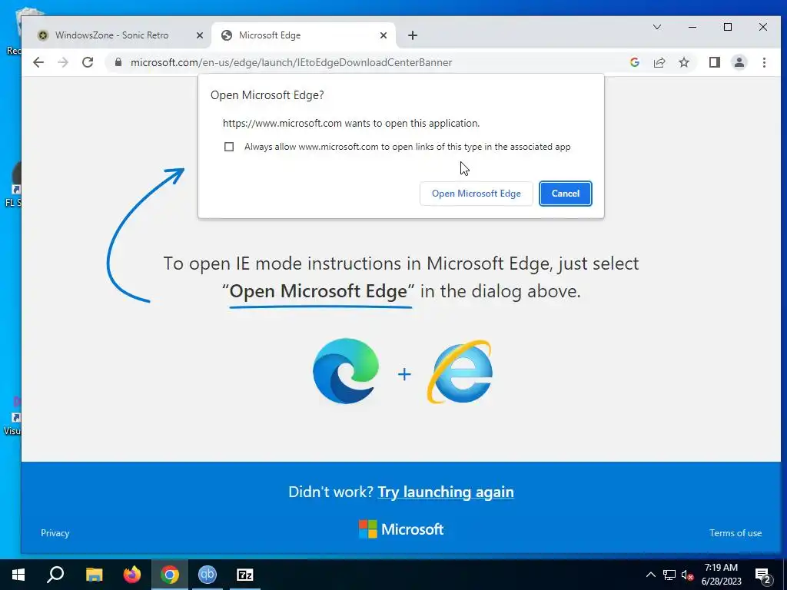Click the Microsoft Edge logo image
The height and width of the screenshot is (590, 787).
point(346,371)
